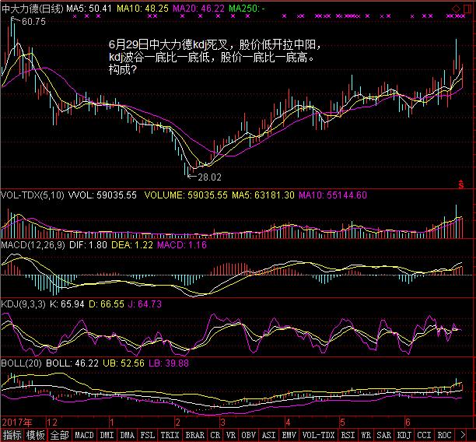Select the VOL-TDX indicator tab
Screen dimensions: 476x442
[x=318, y=435]
